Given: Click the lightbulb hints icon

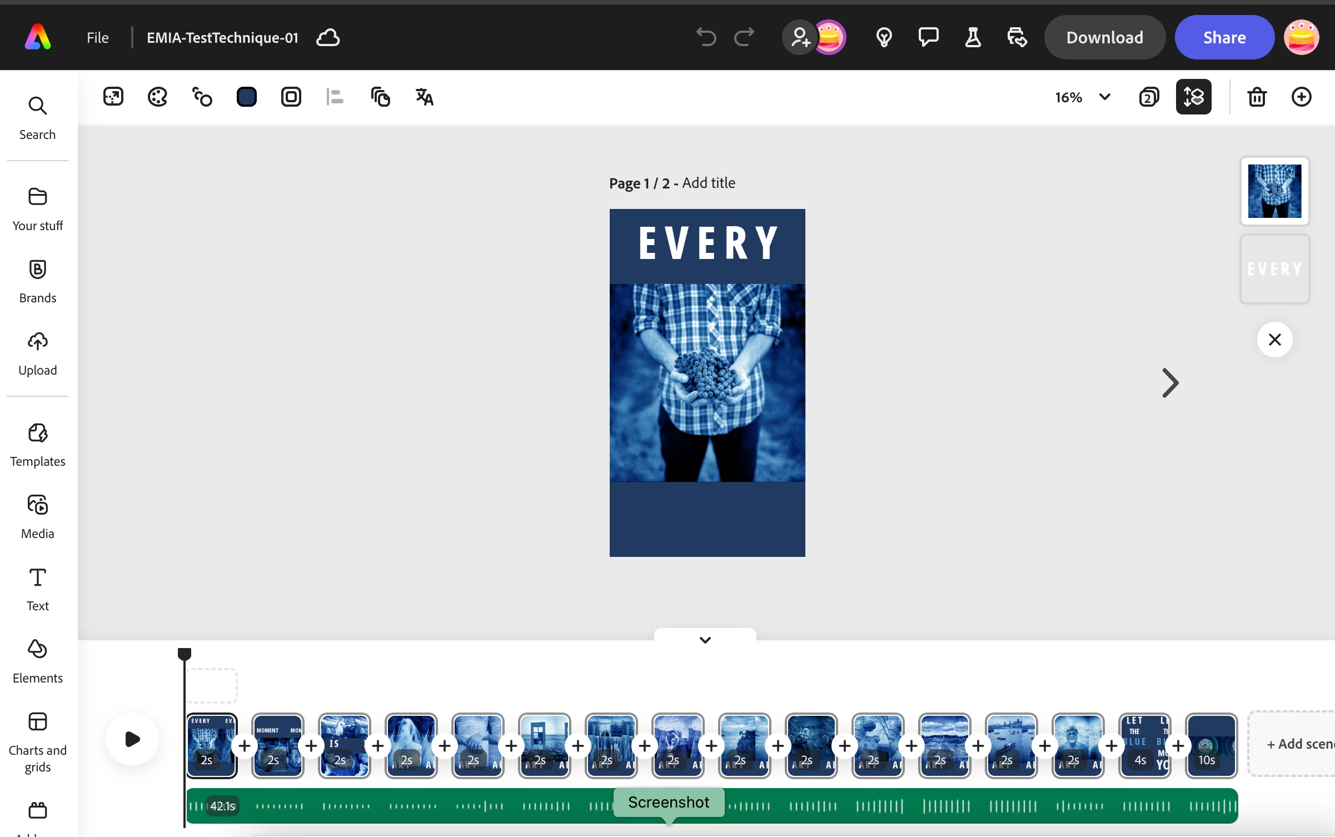Looking at the screenshot, I should (884, 37).
